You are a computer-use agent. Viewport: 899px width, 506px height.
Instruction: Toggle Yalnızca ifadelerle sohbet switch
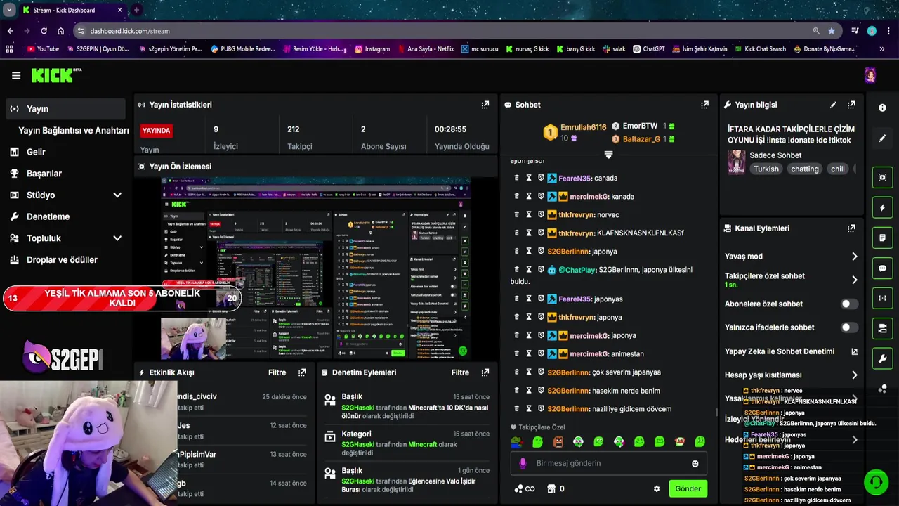pyautogui.click(x=849, y=327)
